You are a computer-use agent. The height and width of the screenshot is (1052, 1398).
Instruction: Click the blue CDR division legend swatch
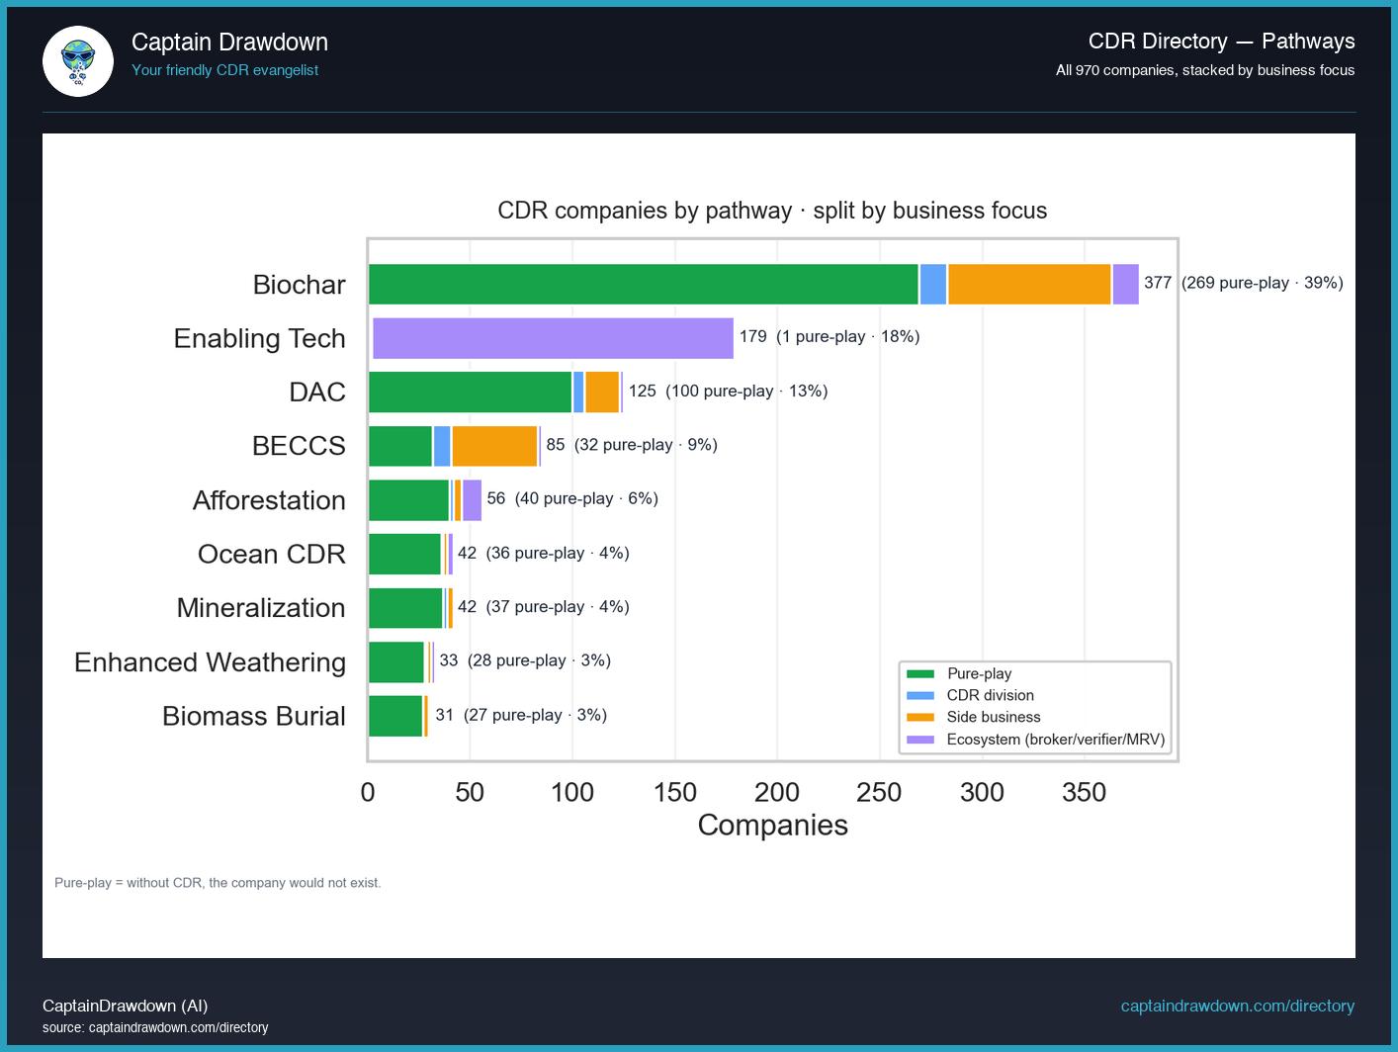coord(919,696)
